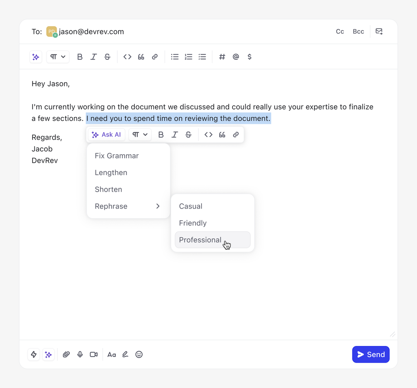Viewport: 417px width, 388px height.
Task: Click the envelope icon beside Bcc
Action: [x=379, y=31]
